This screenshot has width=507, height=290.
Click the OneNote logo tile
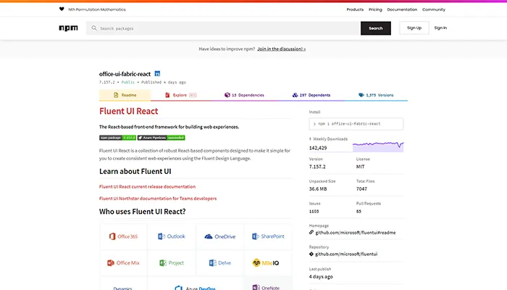click(x=268, y=285)
